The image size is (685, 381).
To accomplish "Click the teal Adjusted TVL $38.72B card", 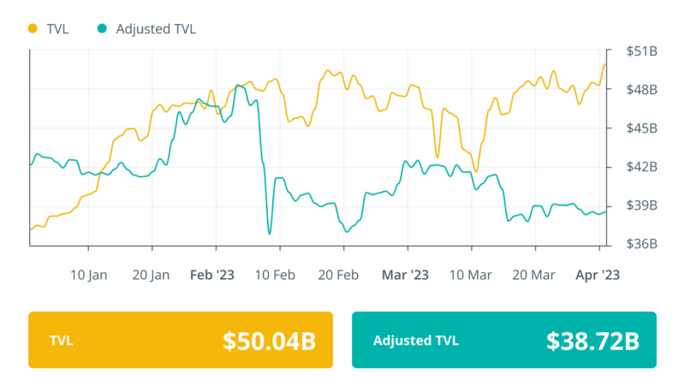I will click(504, 340).
